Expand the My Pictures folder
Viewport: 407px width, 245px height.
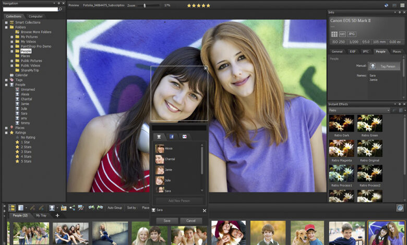12,37
